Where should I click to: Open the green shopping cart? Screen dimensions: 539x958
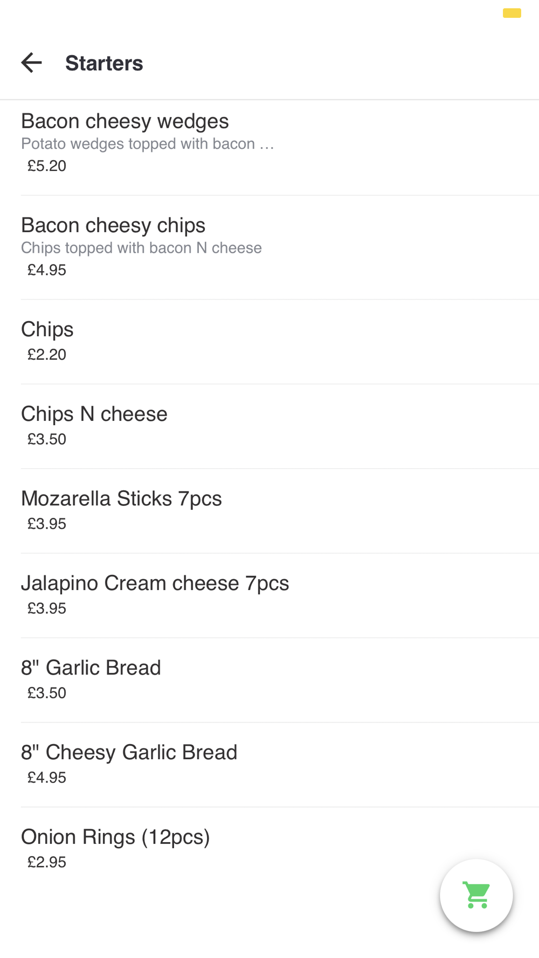pos(476,895)
